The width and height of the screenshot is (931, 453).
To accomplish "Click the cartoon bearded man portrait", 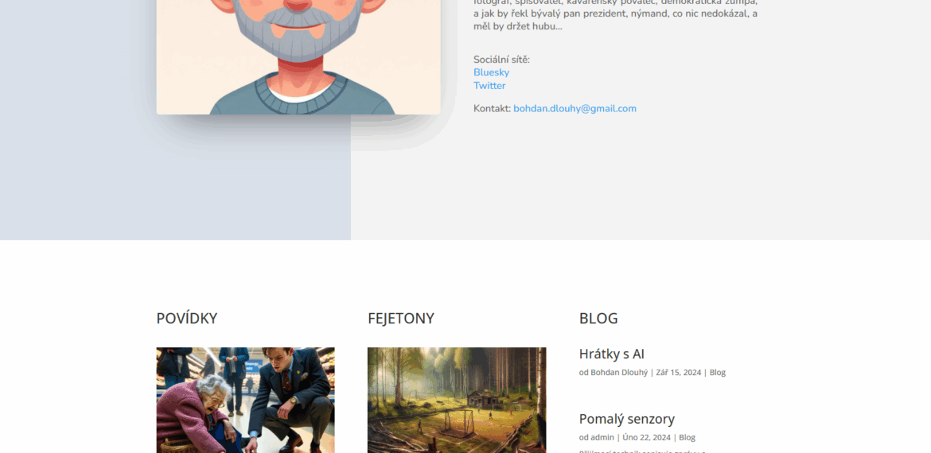I will [x=298, y=57].
